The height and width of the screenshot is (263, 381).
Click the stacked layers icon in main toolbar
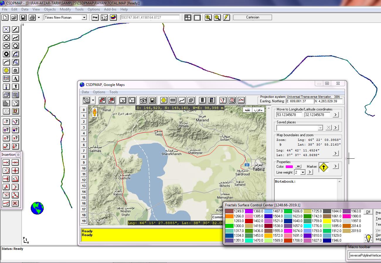click(113, 18)
